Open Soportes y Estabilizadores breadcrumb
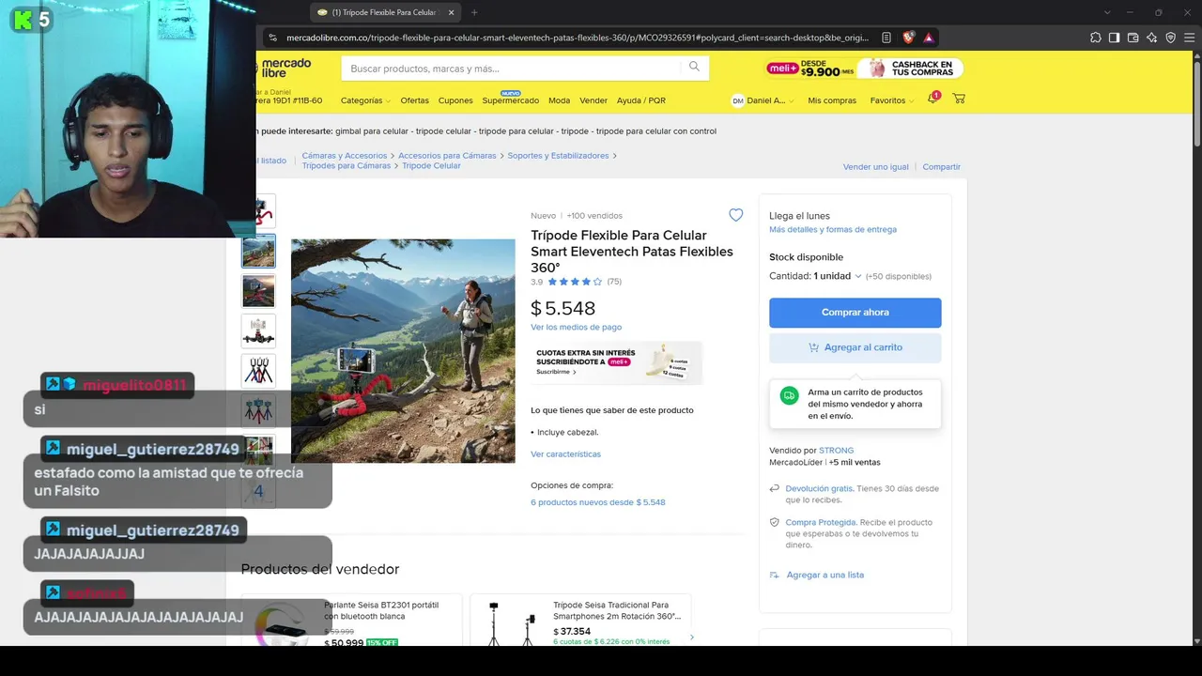Viewport: 1202px width, 676px height. (558, 156)
